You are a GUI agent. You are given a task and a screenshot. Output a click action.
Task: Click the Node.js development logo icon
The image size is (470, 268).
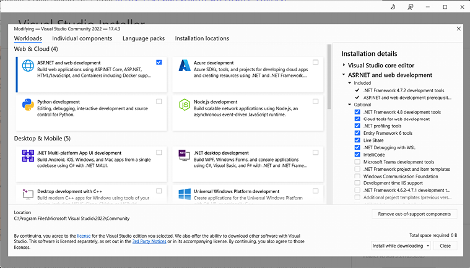[x=185, y=105]
